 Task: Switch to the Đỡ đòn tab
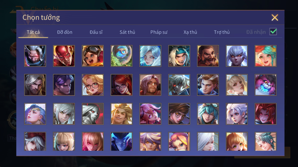pos(65,32)
